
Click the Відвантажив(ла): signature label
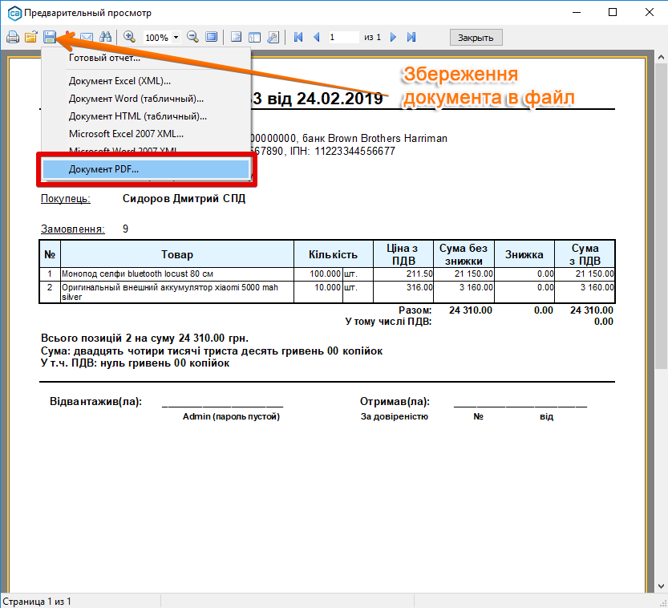click(x=96, y=402)
